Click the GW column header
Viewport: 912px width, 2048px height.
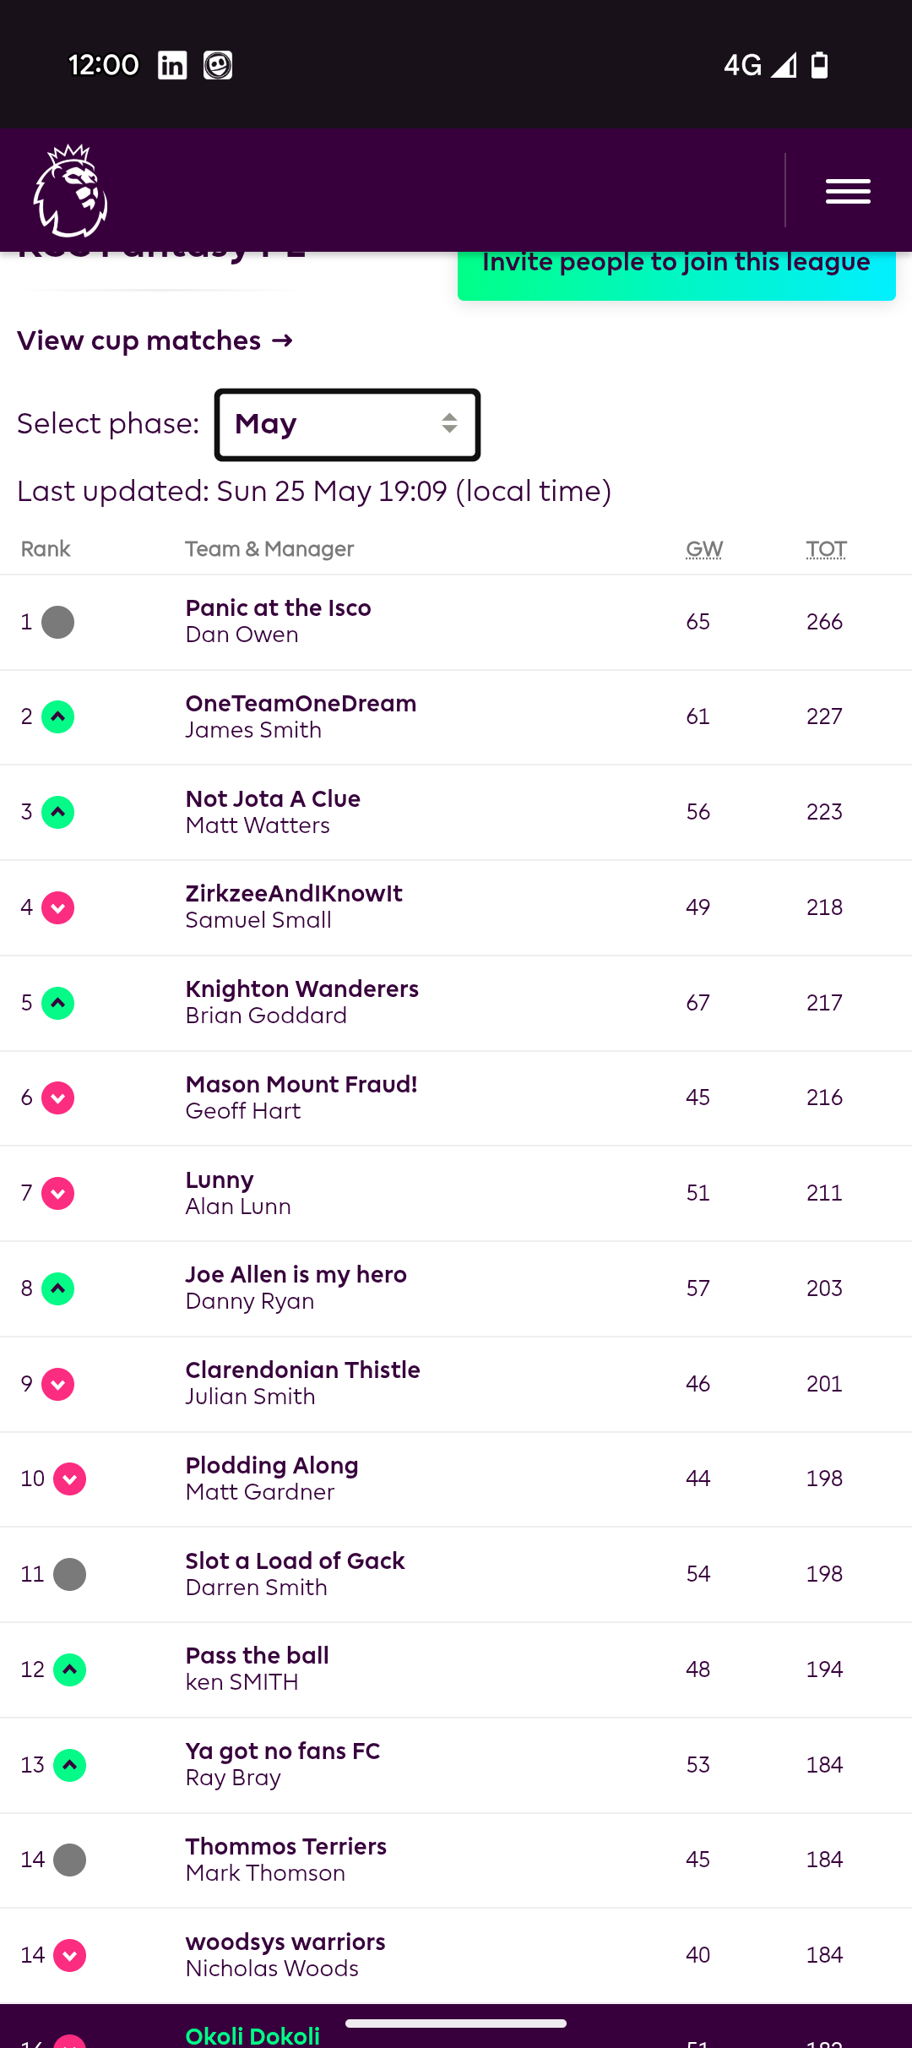click(703, 549)
